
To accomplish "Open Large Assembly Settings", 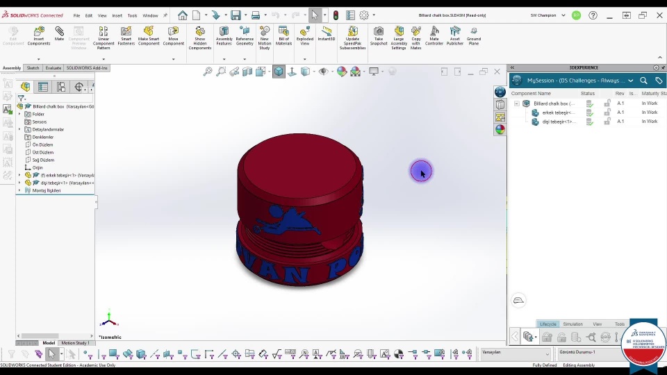I will click(x=399, y=37).
